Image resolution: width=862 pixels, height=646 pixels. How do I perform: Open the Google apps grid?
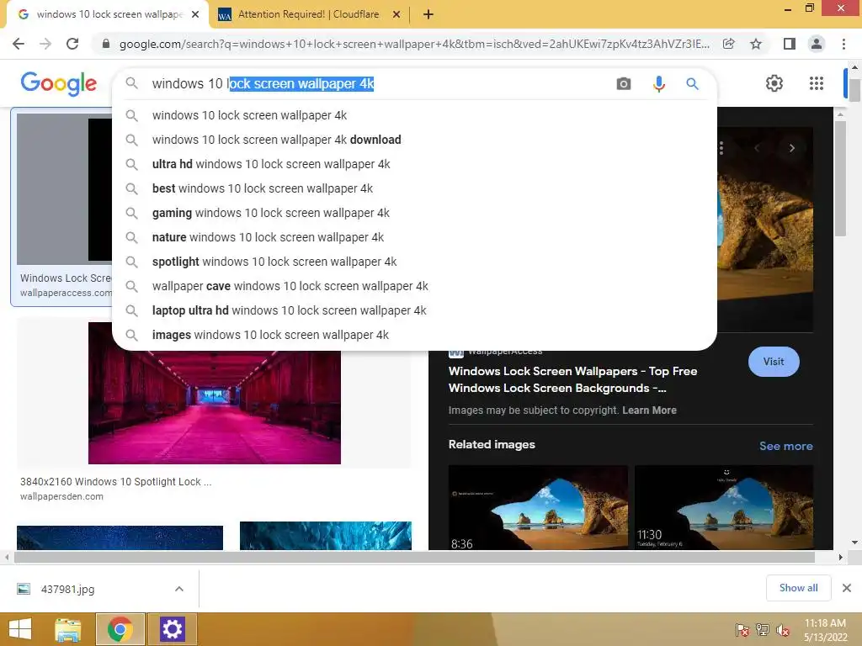817,83
